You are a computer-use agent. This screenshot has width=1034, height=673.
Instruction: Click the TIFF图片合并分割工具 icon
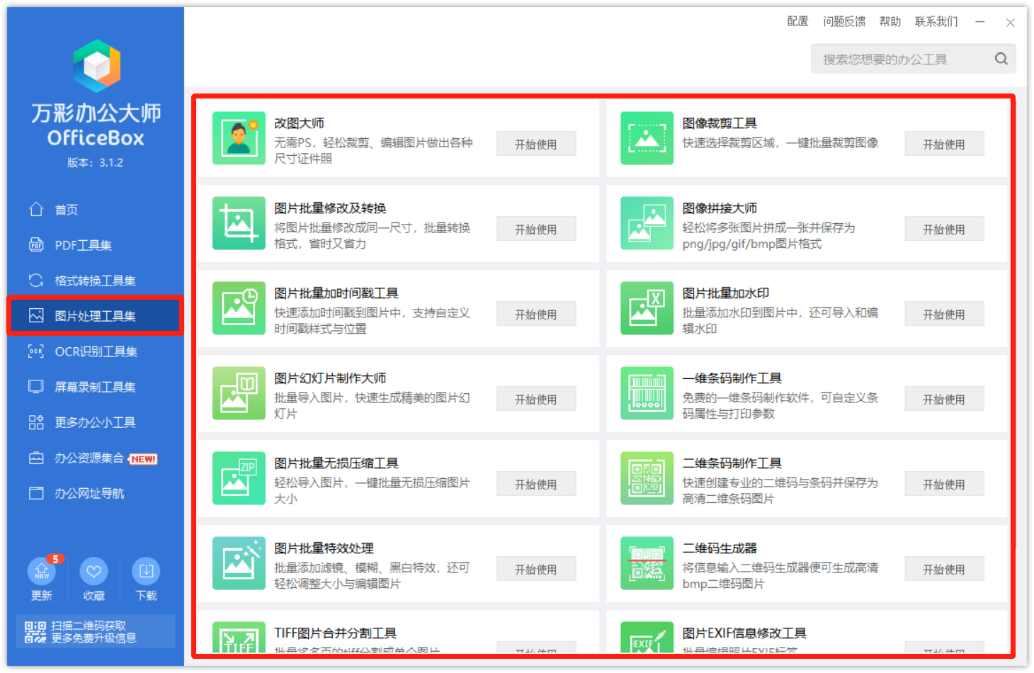pyautogui.click(x=239, y=638)
